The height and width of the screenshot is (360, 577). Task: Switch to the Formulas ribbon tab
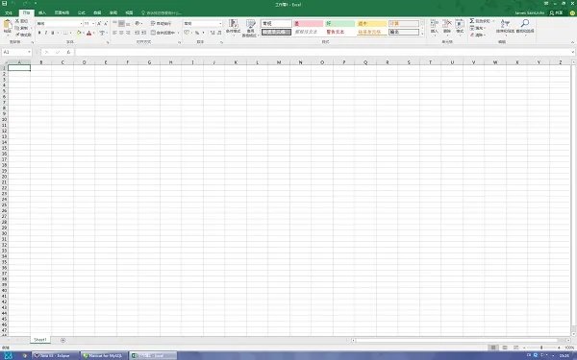tap(82, 12)
